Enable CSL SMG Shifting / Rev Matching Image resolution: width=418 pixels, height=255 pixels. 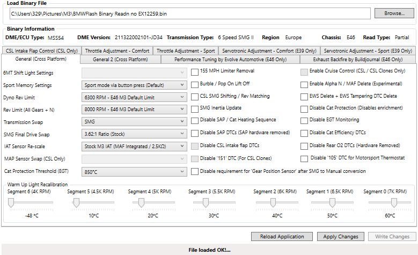tap(195, 97)
